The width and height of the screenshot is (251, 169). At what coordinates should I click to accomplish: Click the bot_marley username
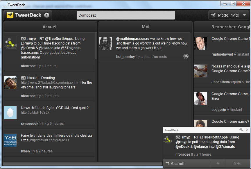click(x=125, y=57)
